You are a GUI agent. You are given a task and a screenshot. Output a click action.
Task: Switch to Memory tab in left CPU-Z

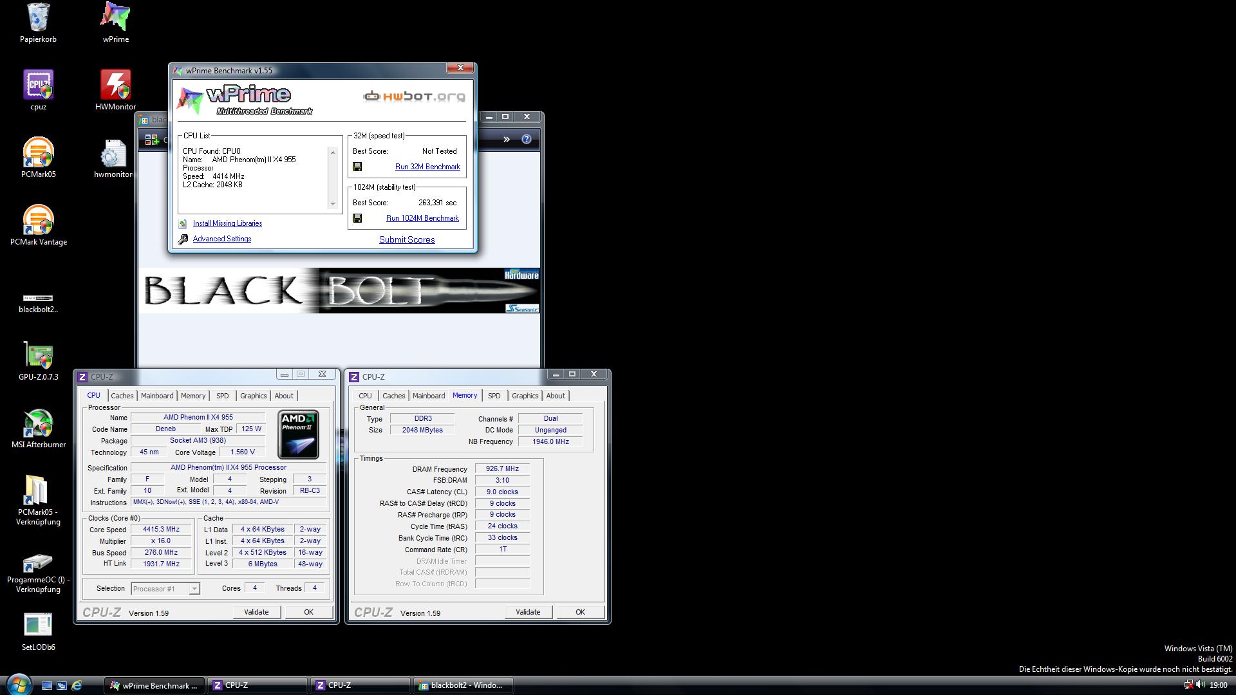[193, 396]
